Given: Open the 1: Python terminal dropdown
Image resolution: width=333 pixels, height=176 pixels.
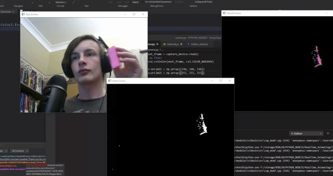Looking at the screenshot, I should pyautogui.click(x=306, y=133).
